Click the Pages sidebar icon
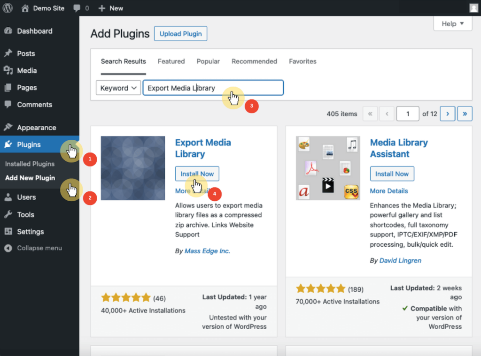 (x=8, y=88)
